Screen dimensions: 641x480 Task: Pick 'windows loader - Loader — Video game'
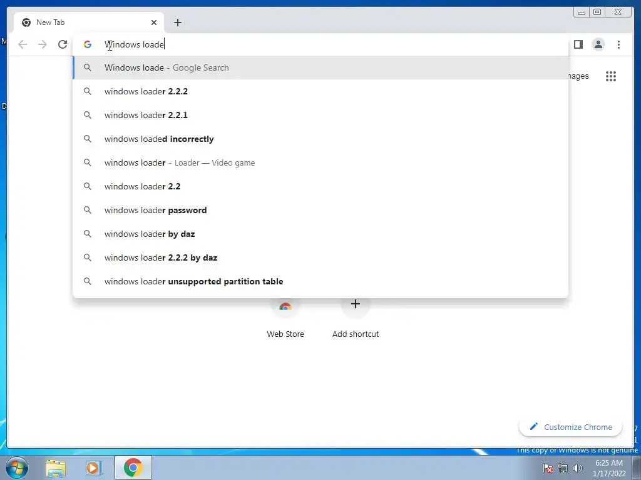[320, 162]
